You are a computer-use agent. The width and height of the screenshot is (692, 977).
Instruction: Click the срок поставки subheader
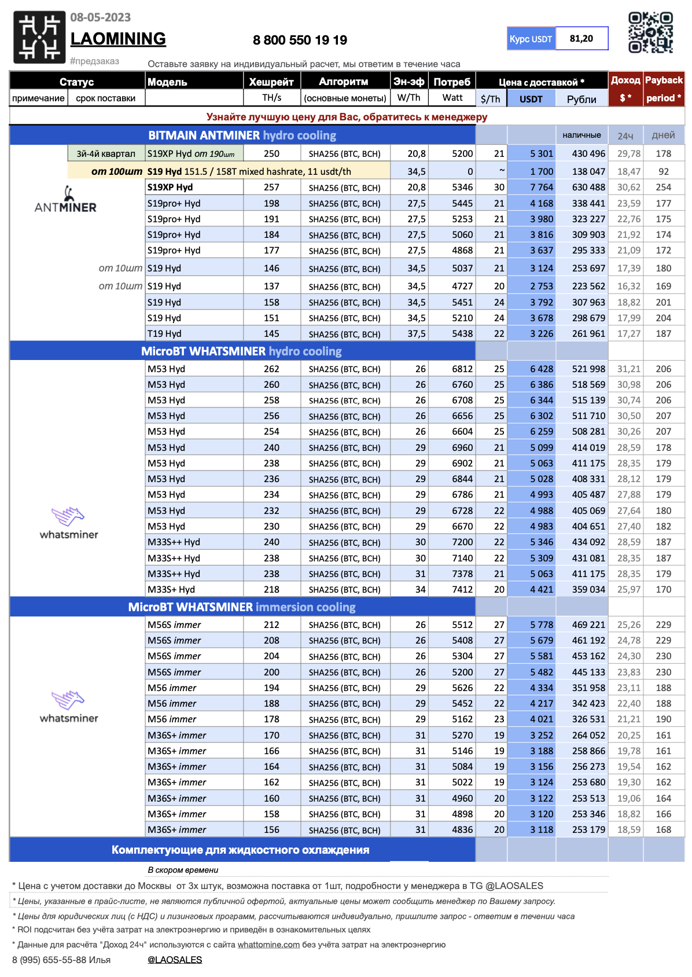(106, 98)
